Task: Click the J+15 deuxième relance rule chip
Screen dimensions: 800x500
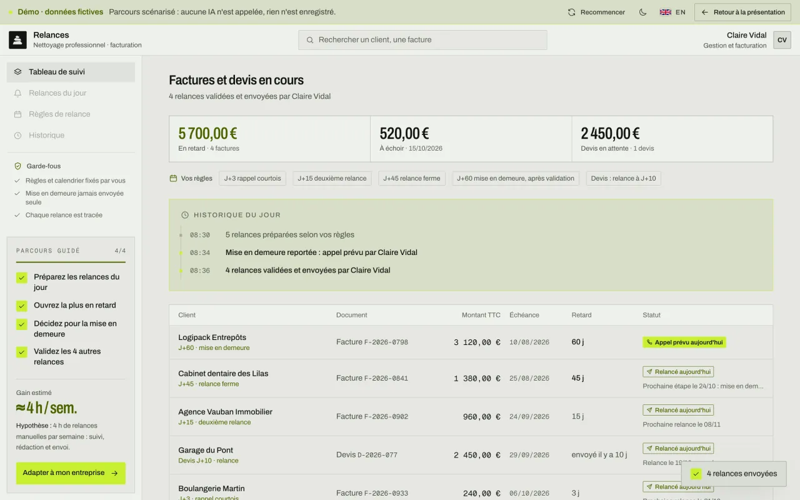Action: click(x=332, y=178)
